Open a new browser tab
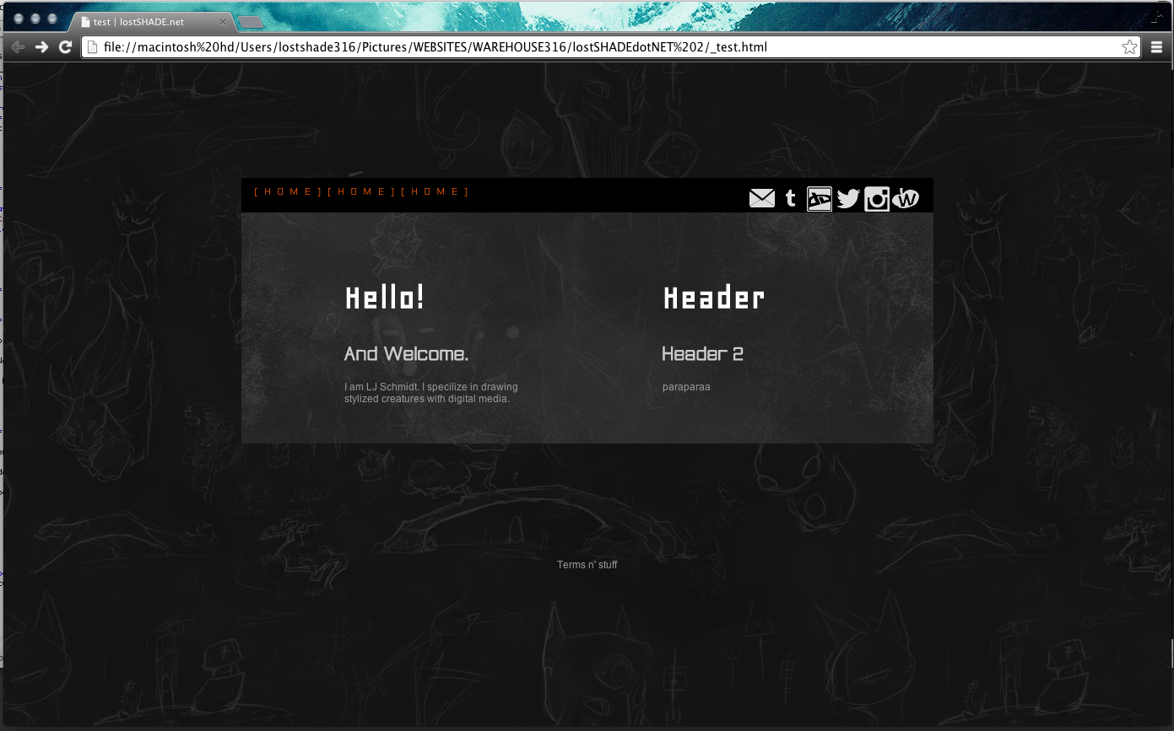This screenshot has width=1174, height=731. click(251, 22)
